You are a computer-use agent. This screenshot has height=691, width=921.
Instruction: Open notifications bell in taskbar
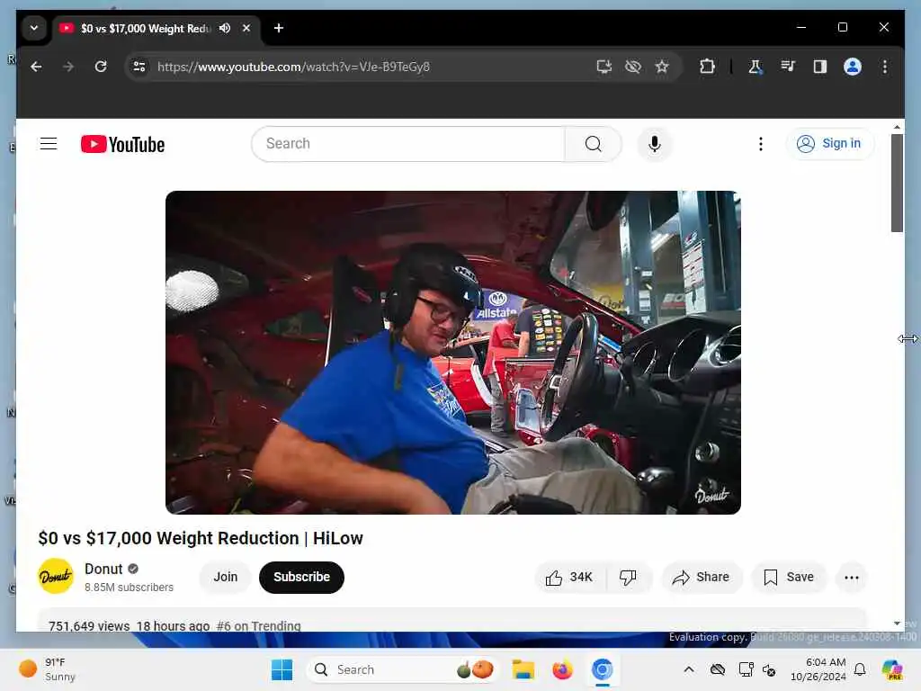coord(860,669)
